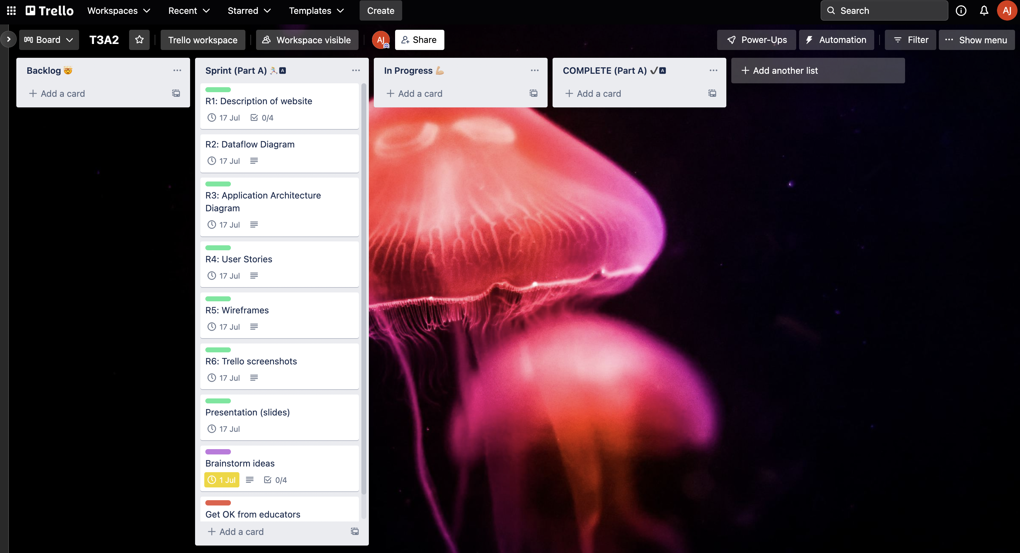This screenshot has height=553, width=1020.
Task: Open the notifications bell
Action: 983,11
